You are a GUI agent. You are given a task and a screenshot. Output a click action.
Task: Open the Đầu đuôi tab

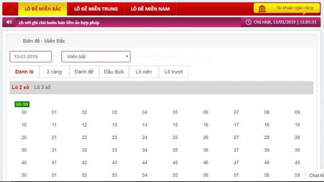pyautogui.click(x=114, y=72)
